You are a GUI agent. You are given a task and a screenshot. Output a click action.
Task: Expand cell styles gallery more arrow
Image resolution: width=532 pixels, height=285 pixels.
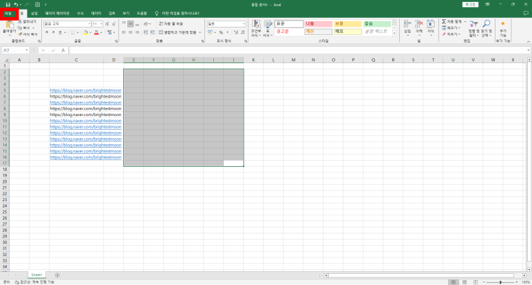(394, 34)
